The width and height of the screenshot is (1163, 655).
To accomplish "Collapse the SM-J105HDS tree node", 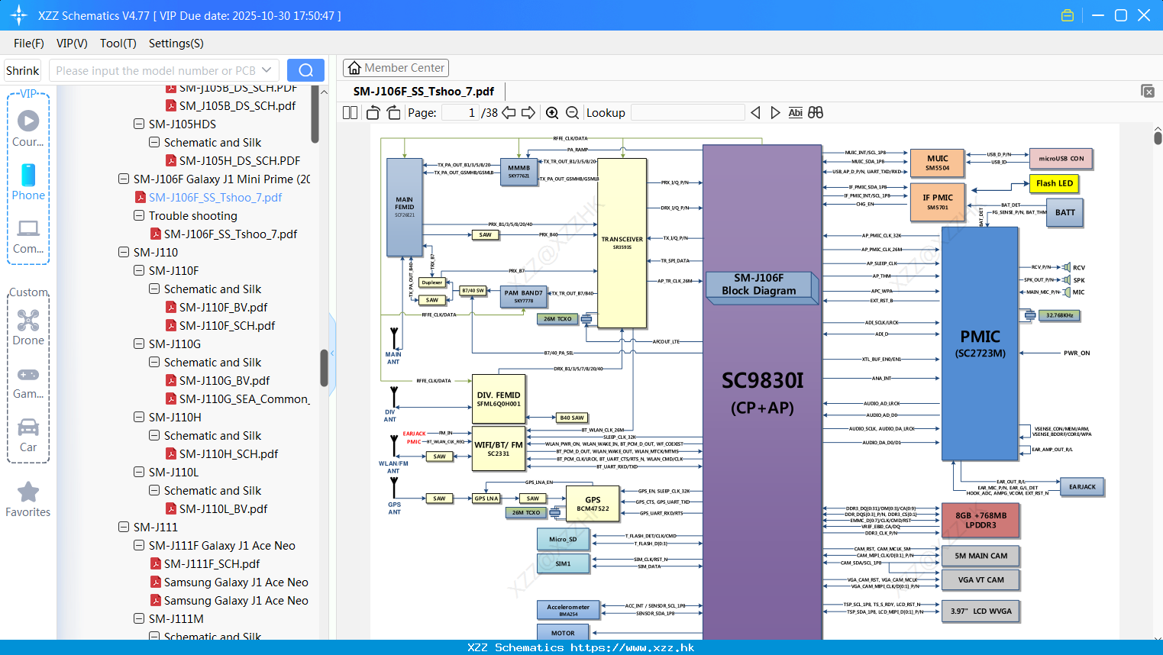I will click(139, 124).
